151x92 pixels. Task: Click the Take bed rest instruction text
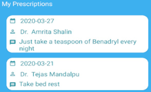coord(39,84)
